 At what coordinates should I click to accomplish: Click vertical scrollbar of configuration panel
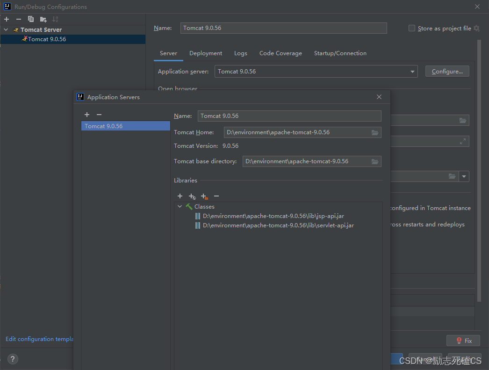click(x=479, y=171)
